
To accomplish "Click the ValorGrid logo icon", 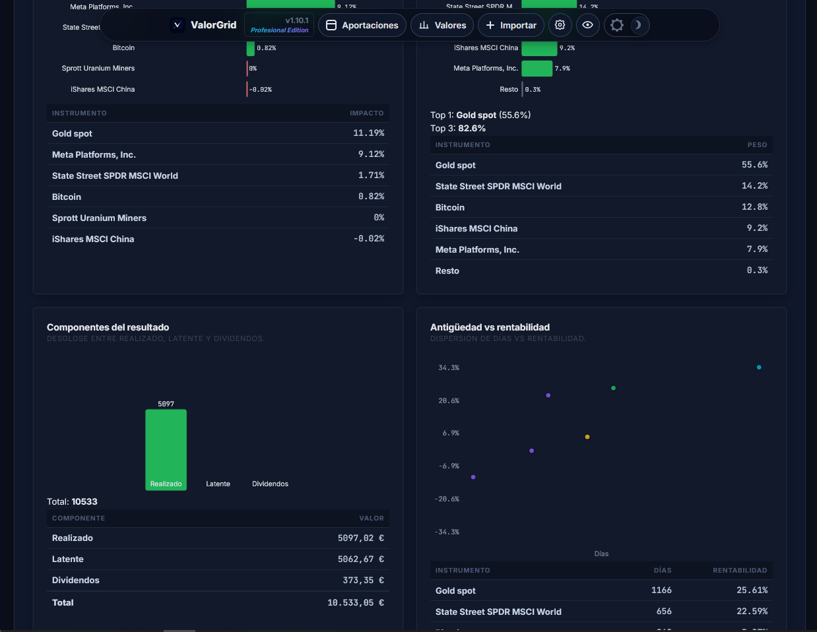I will tap(177, 25).
